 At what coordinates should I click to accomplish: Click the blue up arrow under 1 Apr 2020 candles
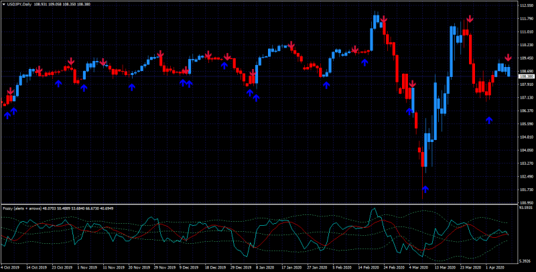[489, 120]
